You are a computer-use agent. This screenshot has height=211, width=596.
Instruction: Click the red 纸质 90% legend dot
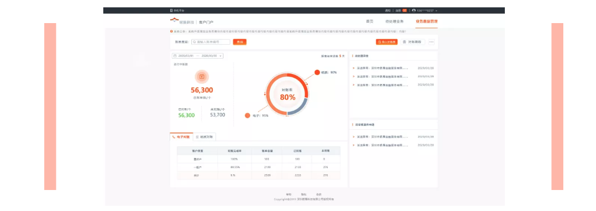click(317, 72)
